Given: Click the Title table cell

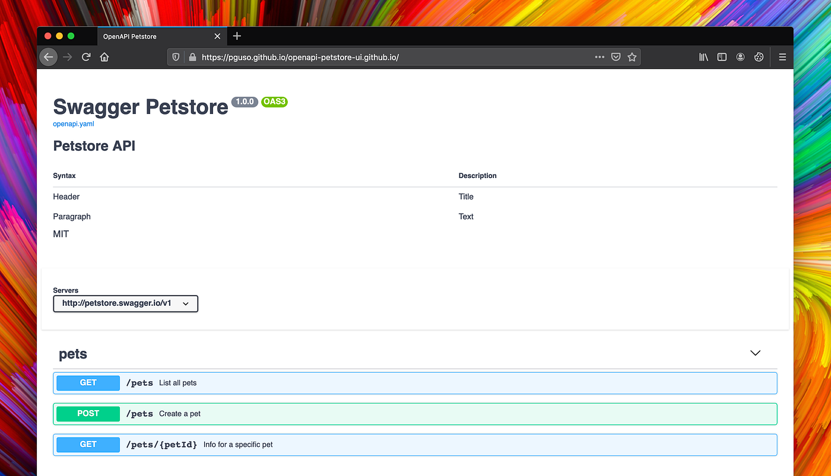Looking at the screenshot, I should coord(466,196).
